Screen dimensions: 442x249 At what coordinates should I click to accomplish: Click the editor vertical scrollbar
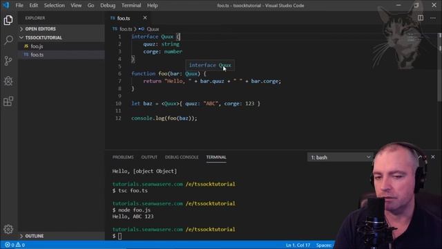pos(439,67)
